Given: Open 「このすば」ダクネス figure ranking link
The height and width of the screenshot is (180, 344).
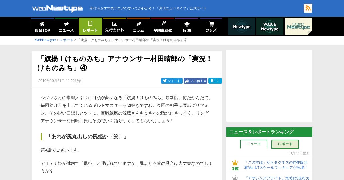Looking at the screenshot, I should (276, 165).
